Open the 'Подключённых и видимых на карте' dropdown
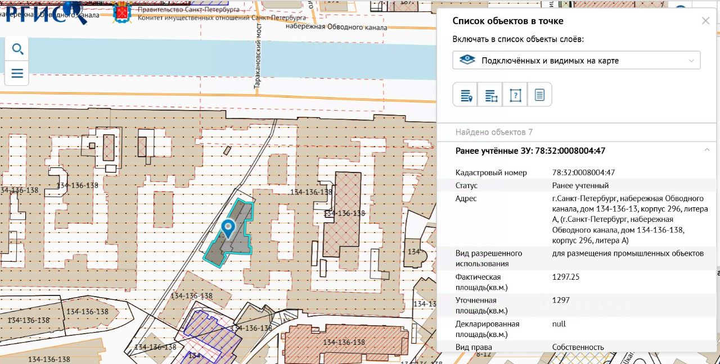 click(577, 60)
